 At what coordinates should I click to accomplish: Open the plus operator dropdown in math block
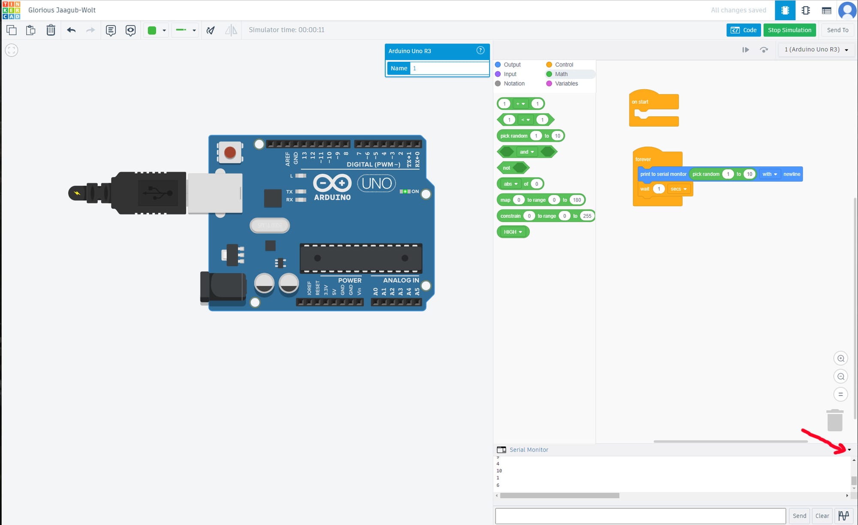coord(520,104)
